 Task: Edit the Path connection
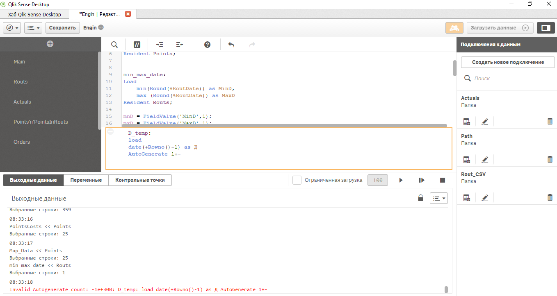485,160
